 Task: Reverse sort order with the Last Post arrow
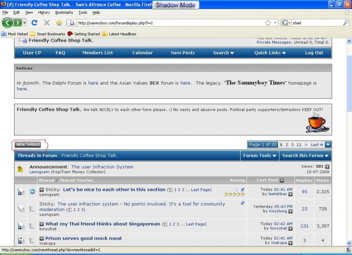(x=282, y=180)
